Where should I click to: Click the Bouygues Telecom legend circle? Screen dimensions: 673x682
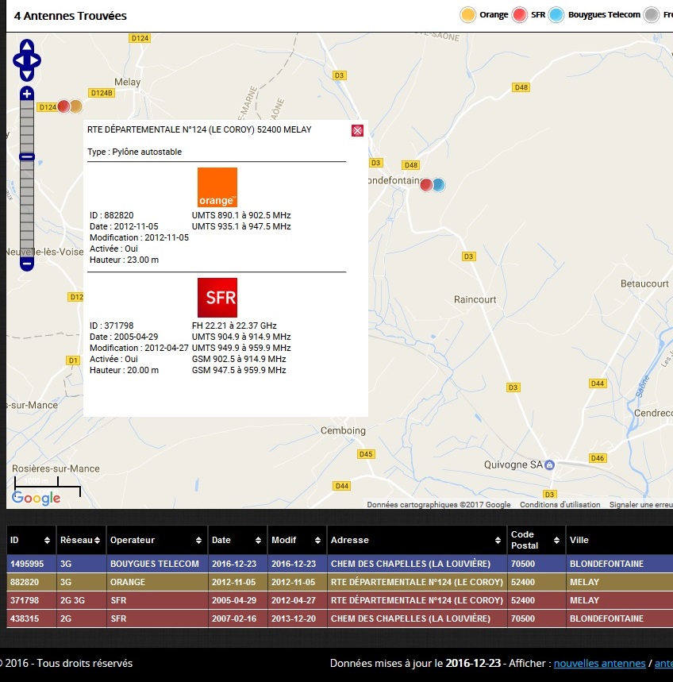(x=556, y=15)
